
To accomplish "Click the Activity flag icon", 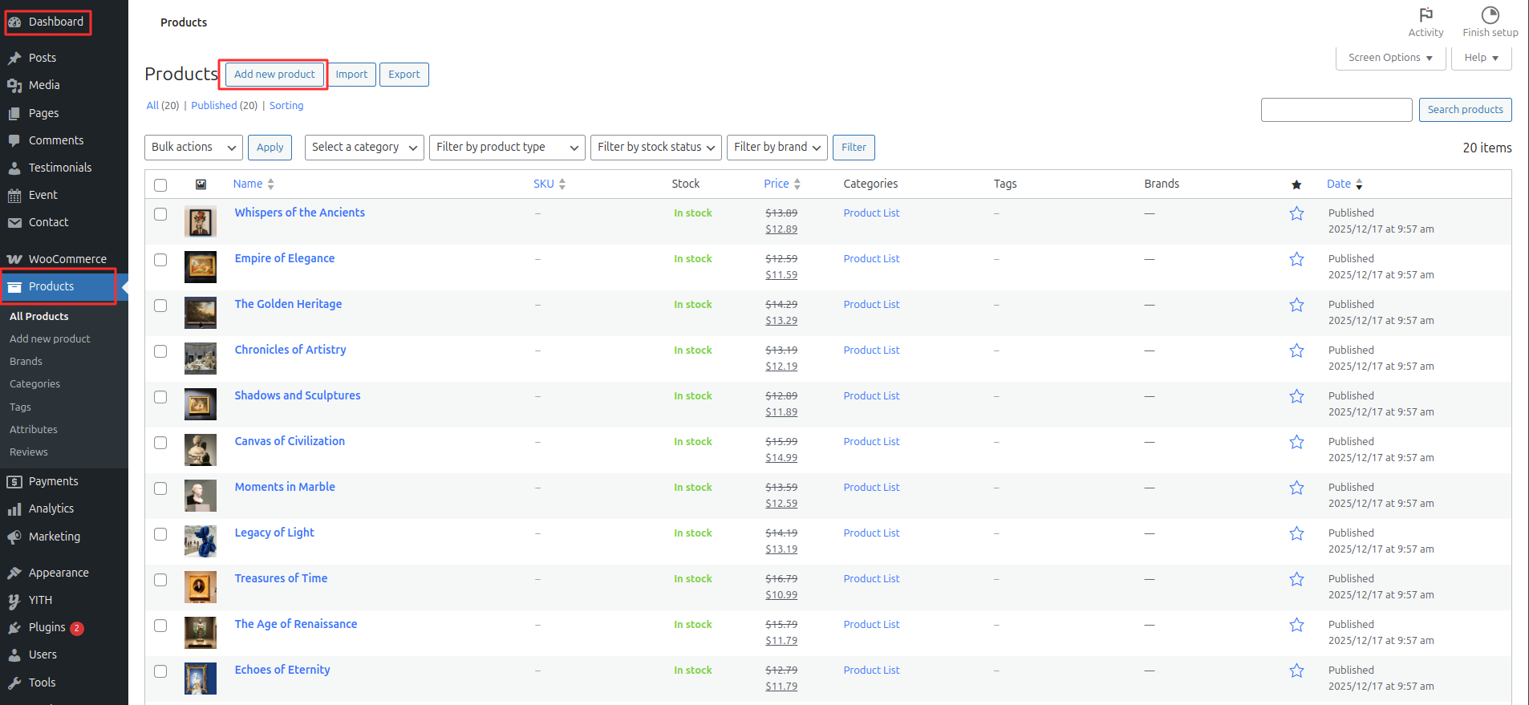I will (x=1426, y=15).
